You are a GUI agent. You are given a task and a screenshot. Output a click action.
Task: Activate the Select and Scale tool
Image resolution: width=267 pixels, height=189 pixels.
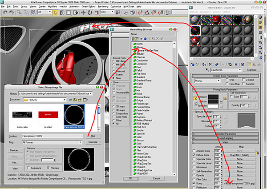pos(97,13)
